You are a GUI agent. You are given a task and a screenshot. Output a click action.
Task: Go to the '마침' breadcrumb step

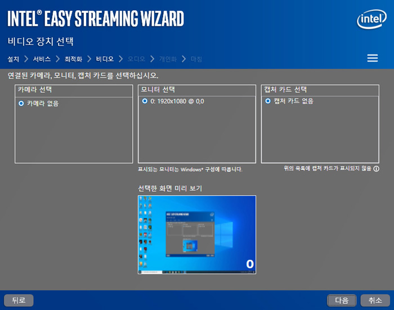pyautogui.click(x=196, y=59)
